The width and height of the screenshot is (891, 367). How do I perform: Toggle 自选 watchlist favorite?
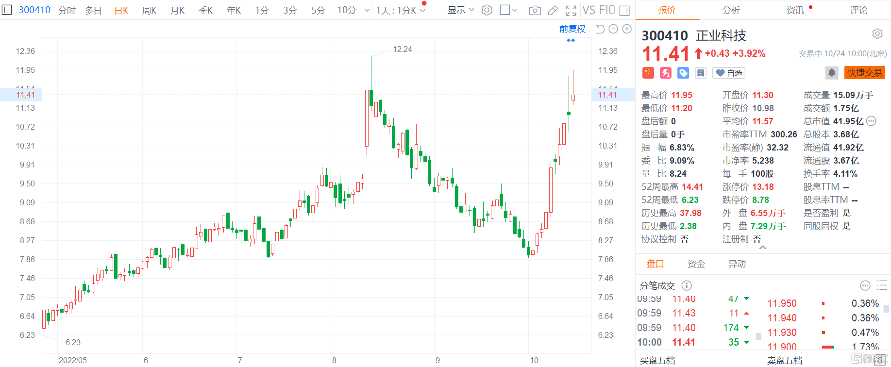click(x=729, y=73)
